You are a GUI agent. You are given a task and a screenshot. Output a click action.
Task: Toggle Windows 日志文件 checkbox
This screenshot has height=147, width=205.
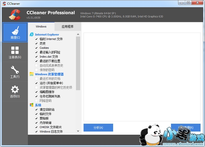(37, 132)
